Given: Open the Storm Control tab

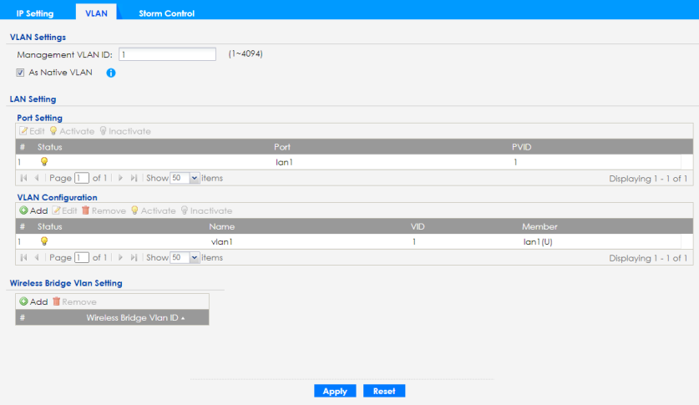Looking at the screenshot, I should click(x=166, y=13).
